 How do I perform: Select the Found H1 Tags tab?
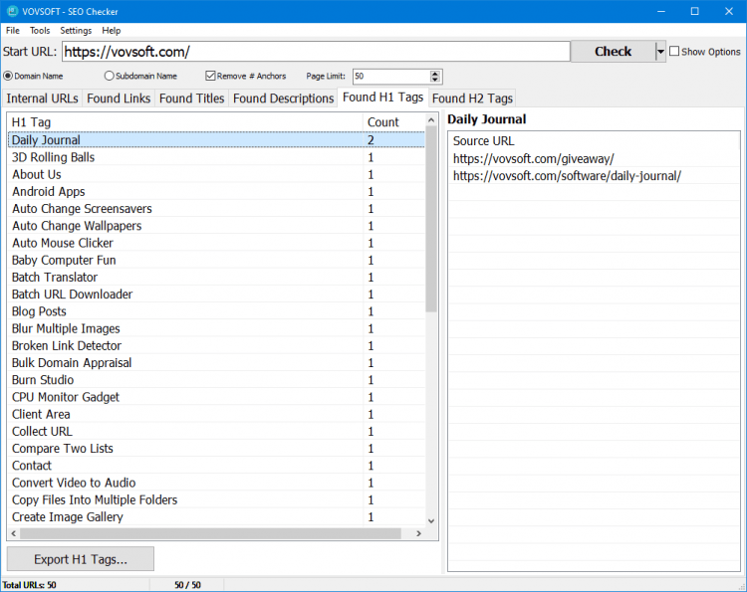coord(383,98)
